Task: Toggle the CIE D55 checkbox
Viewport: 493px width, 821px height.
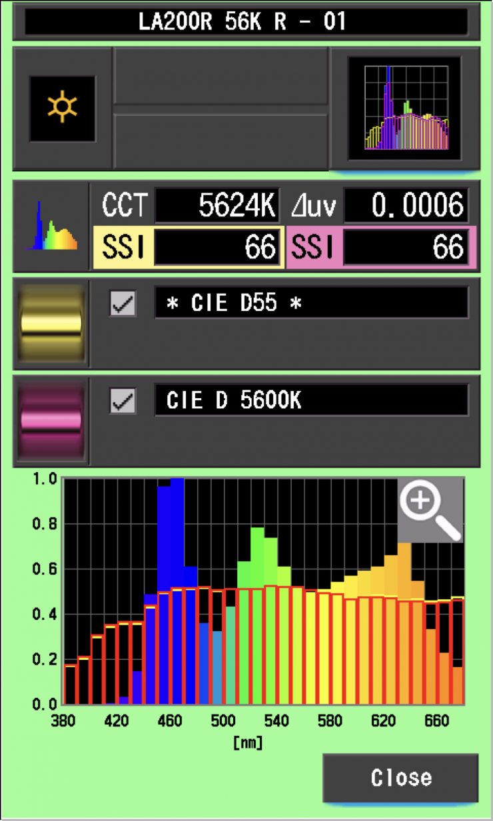Action: (123, 304)
